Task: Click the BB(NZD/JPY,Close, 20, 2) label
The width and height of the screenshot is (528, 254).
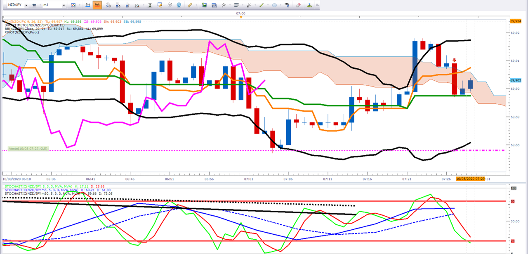Action: tap(25, 29)
